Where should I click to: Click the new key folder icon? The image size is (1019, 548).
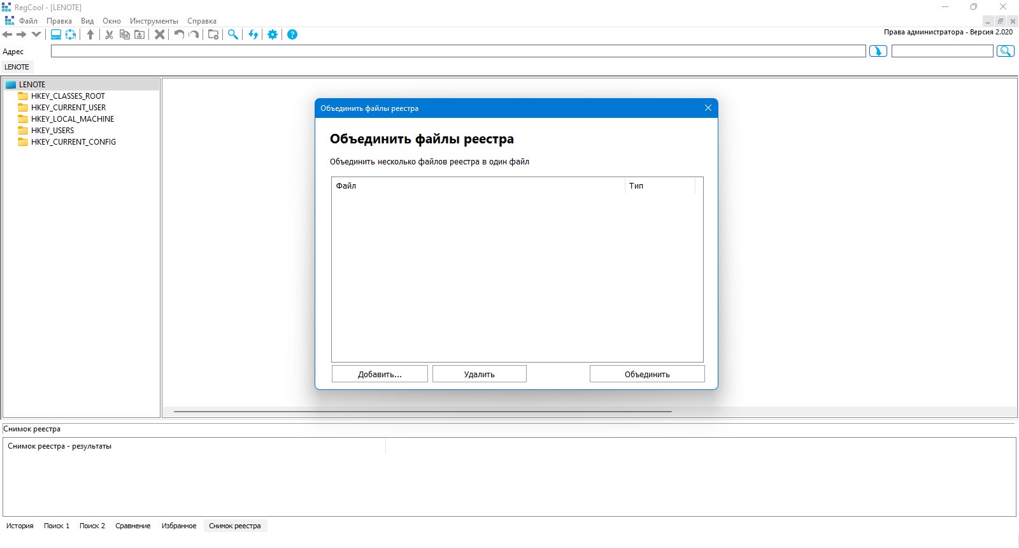coord(213,34)
